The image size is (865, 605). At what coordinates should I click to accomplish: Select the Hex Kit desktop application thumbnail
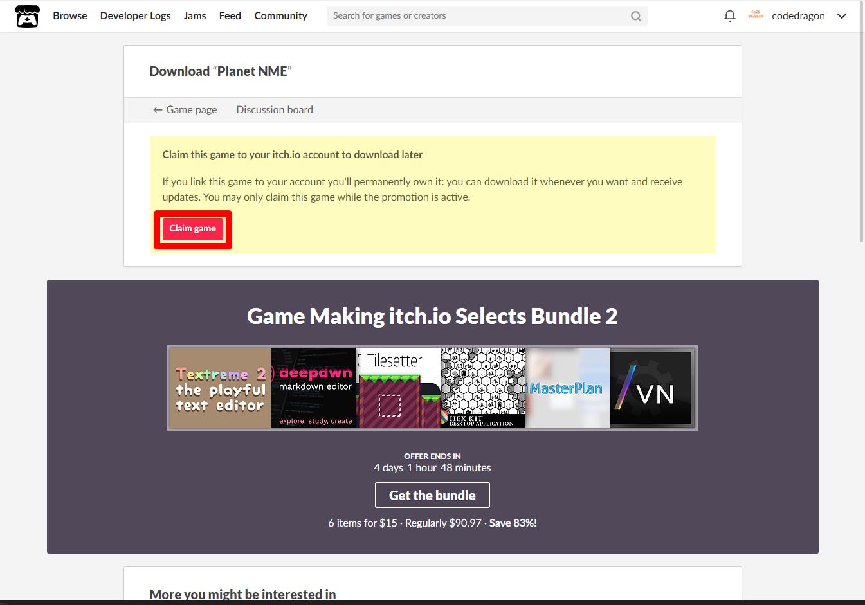[483, 388]
